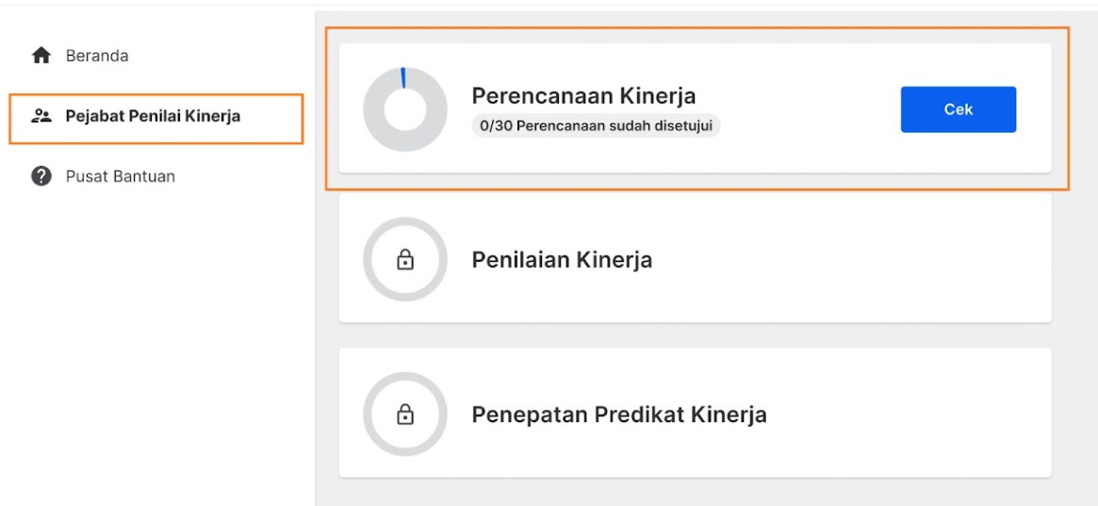
Task: Click the blue segment of the donut chart
Action: coord(403,77)
